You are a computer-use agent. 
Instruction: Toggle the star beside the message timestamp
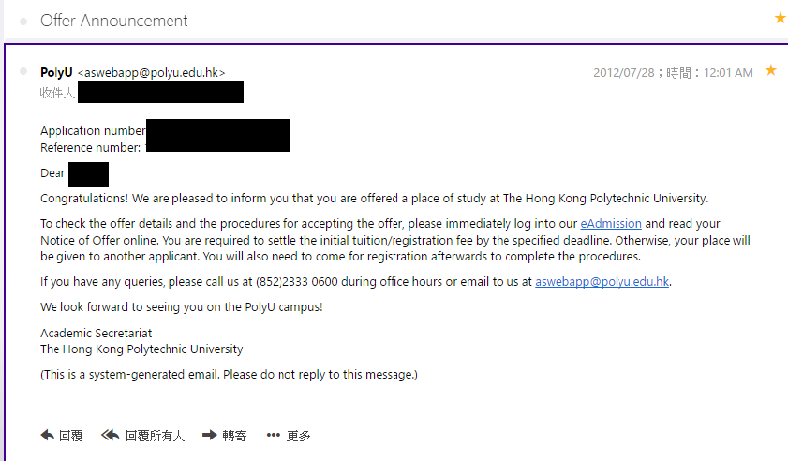click(771, 70)
